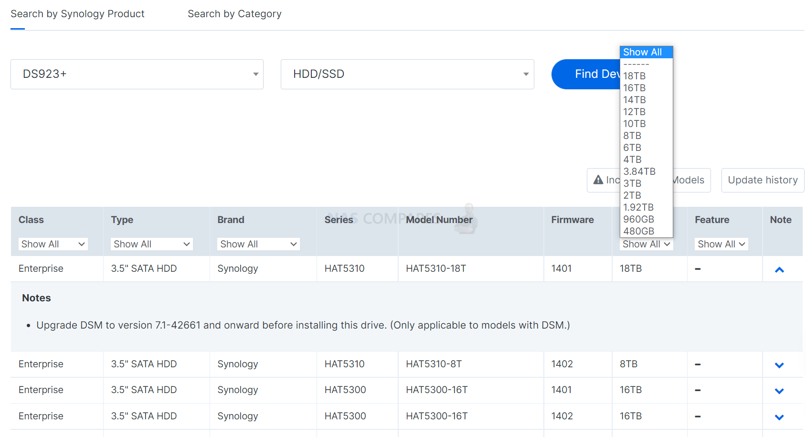Click the Brand column header
Viewport: 806px width, 437px height.
pyautogui.click(x=231, y=220)
